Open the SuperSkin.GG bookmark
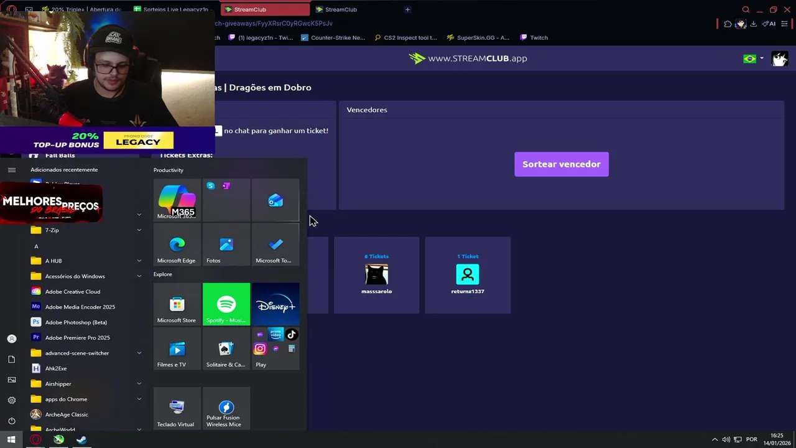This screenshot has height=448, width=796. pyautogui.click(x=478, y=37)
